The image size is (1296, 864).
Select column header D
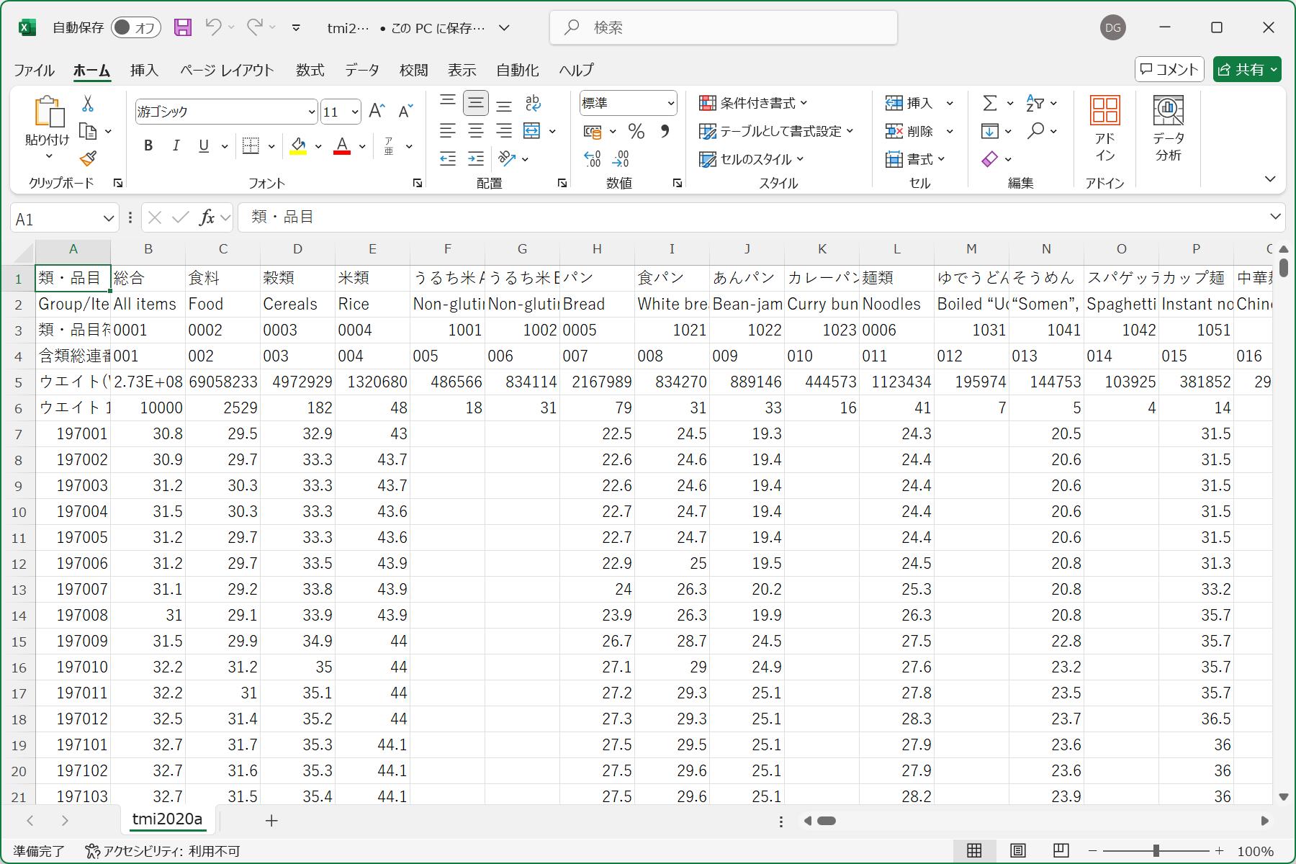pyautogui.click(x=297, y=249)
